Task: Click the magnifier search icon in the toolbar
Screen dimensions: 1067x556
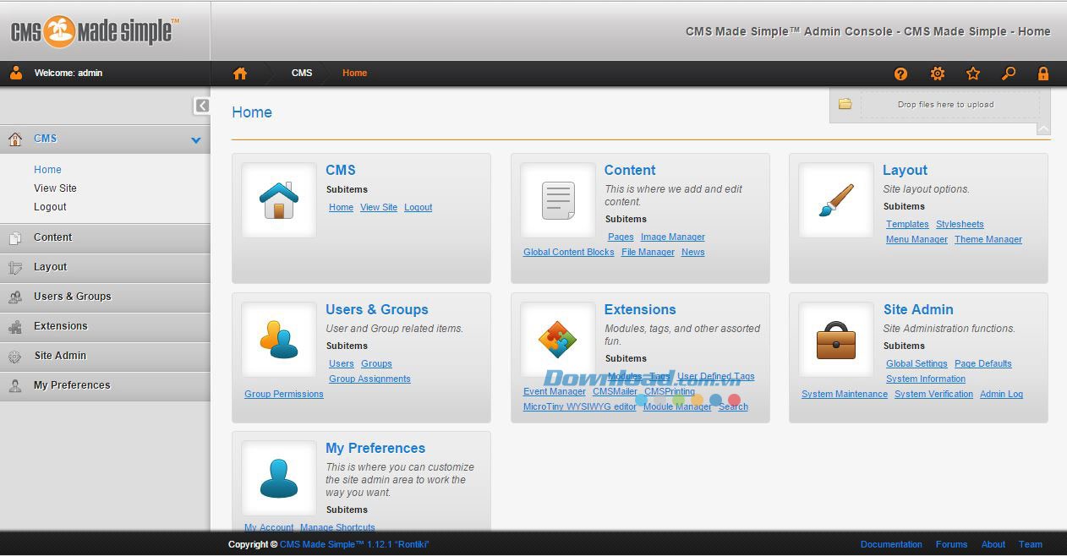Action: pos(1008,74)
